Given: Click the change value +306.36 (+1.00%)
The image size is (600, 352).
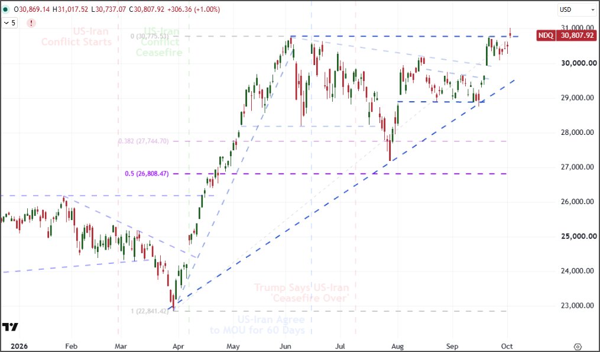Looking at the screenshot, I should [x=194, y=9].
